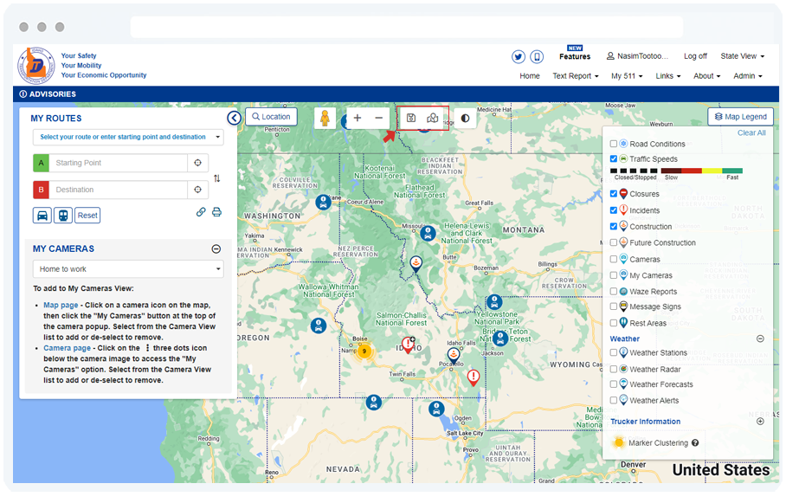Image resolution: width=786 pixels, height=503 pixels.
Task: Click the Idaho Transportation Department logo
Action: [36, 66]
